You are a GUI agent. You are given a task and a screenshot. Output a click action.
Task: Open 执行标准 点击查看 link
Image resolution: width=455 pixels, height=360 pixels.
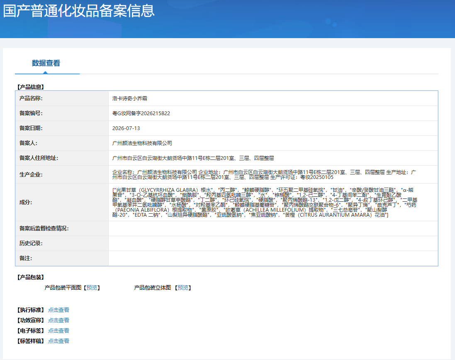58,310
